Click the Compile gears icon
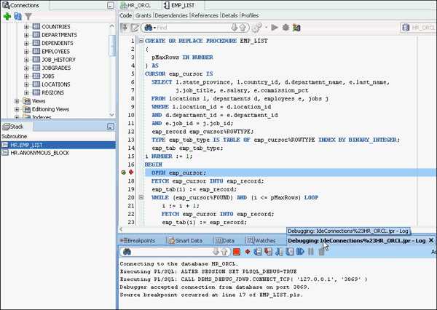Screen dimensions: 437x310 point(256,28)
